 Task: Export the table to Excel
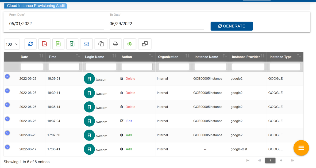click(x=72, y=44)
